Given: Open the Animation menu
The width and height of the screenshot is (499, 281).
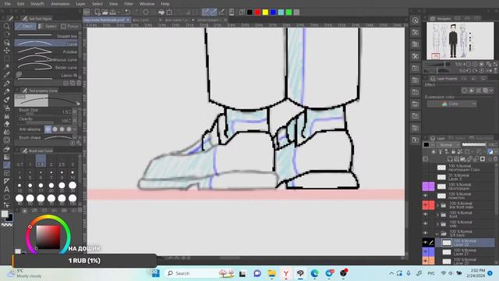Looking at the screenshot, I should tap(60, 4).
